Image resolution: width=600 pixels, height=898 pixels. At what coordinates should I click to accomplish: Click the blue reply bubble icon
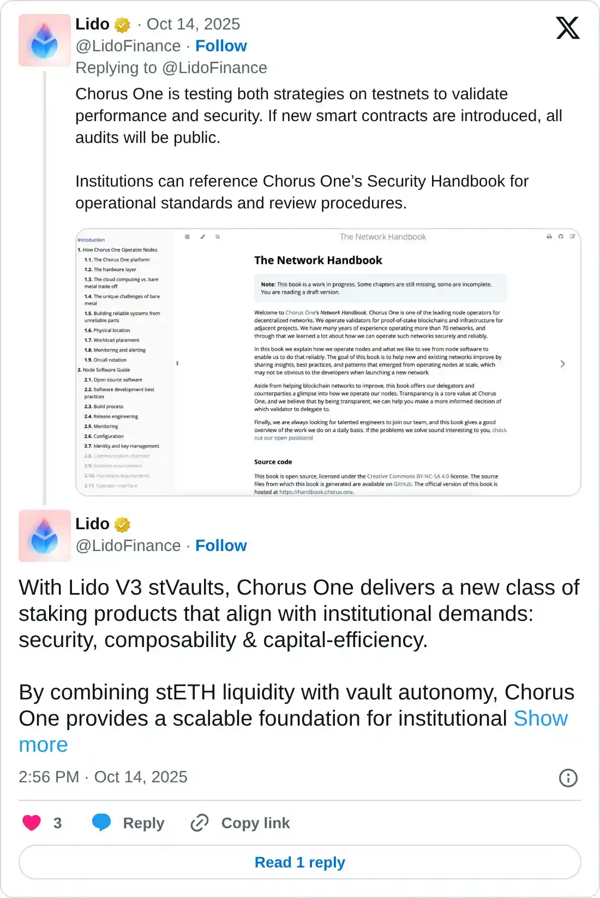click(101, 823)
